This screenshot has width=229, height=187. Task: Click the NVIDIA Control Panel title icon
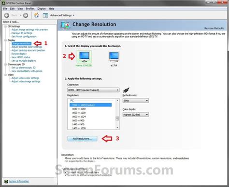click(x=3, y=3)
